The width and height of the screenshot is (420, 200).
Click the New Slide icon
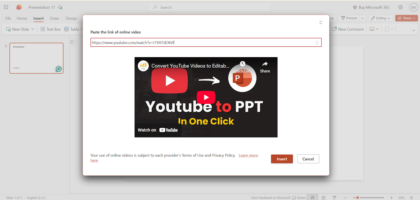pyautogui.click(x=8, y=29)
